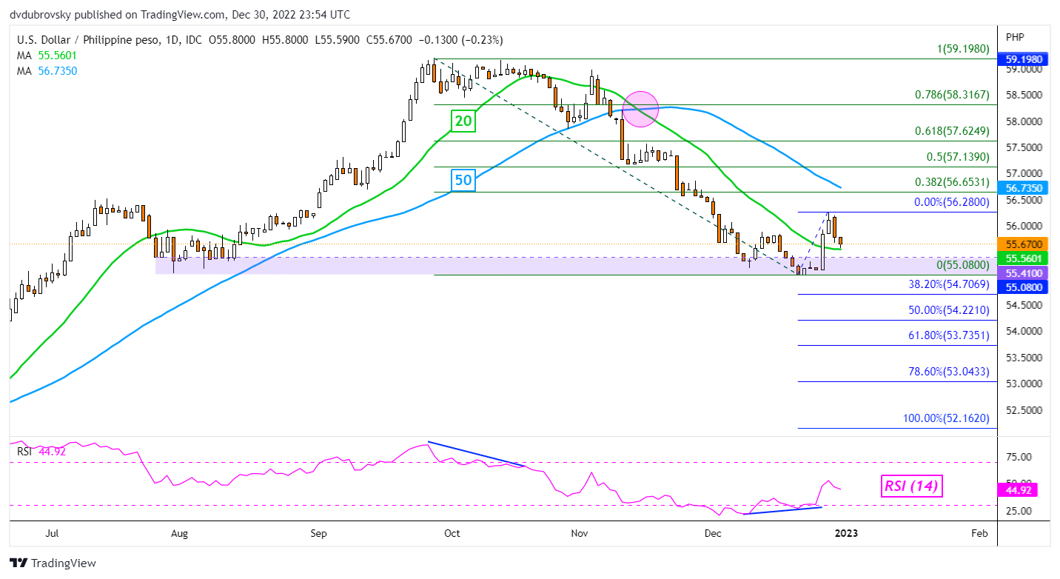Click the 100.00%(52.1620) extension label
Image resolution: width=1060 pixels, height=579 pixels.
946,418
